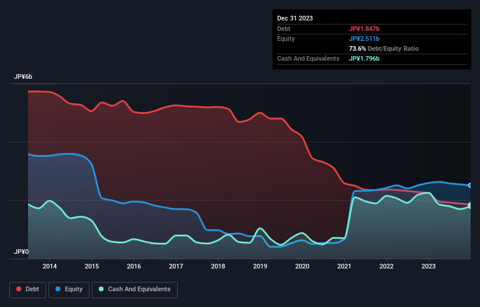Click the 2016 x-axis label
The width and height of the screenshot is (480, 307).
pos(134,266)
